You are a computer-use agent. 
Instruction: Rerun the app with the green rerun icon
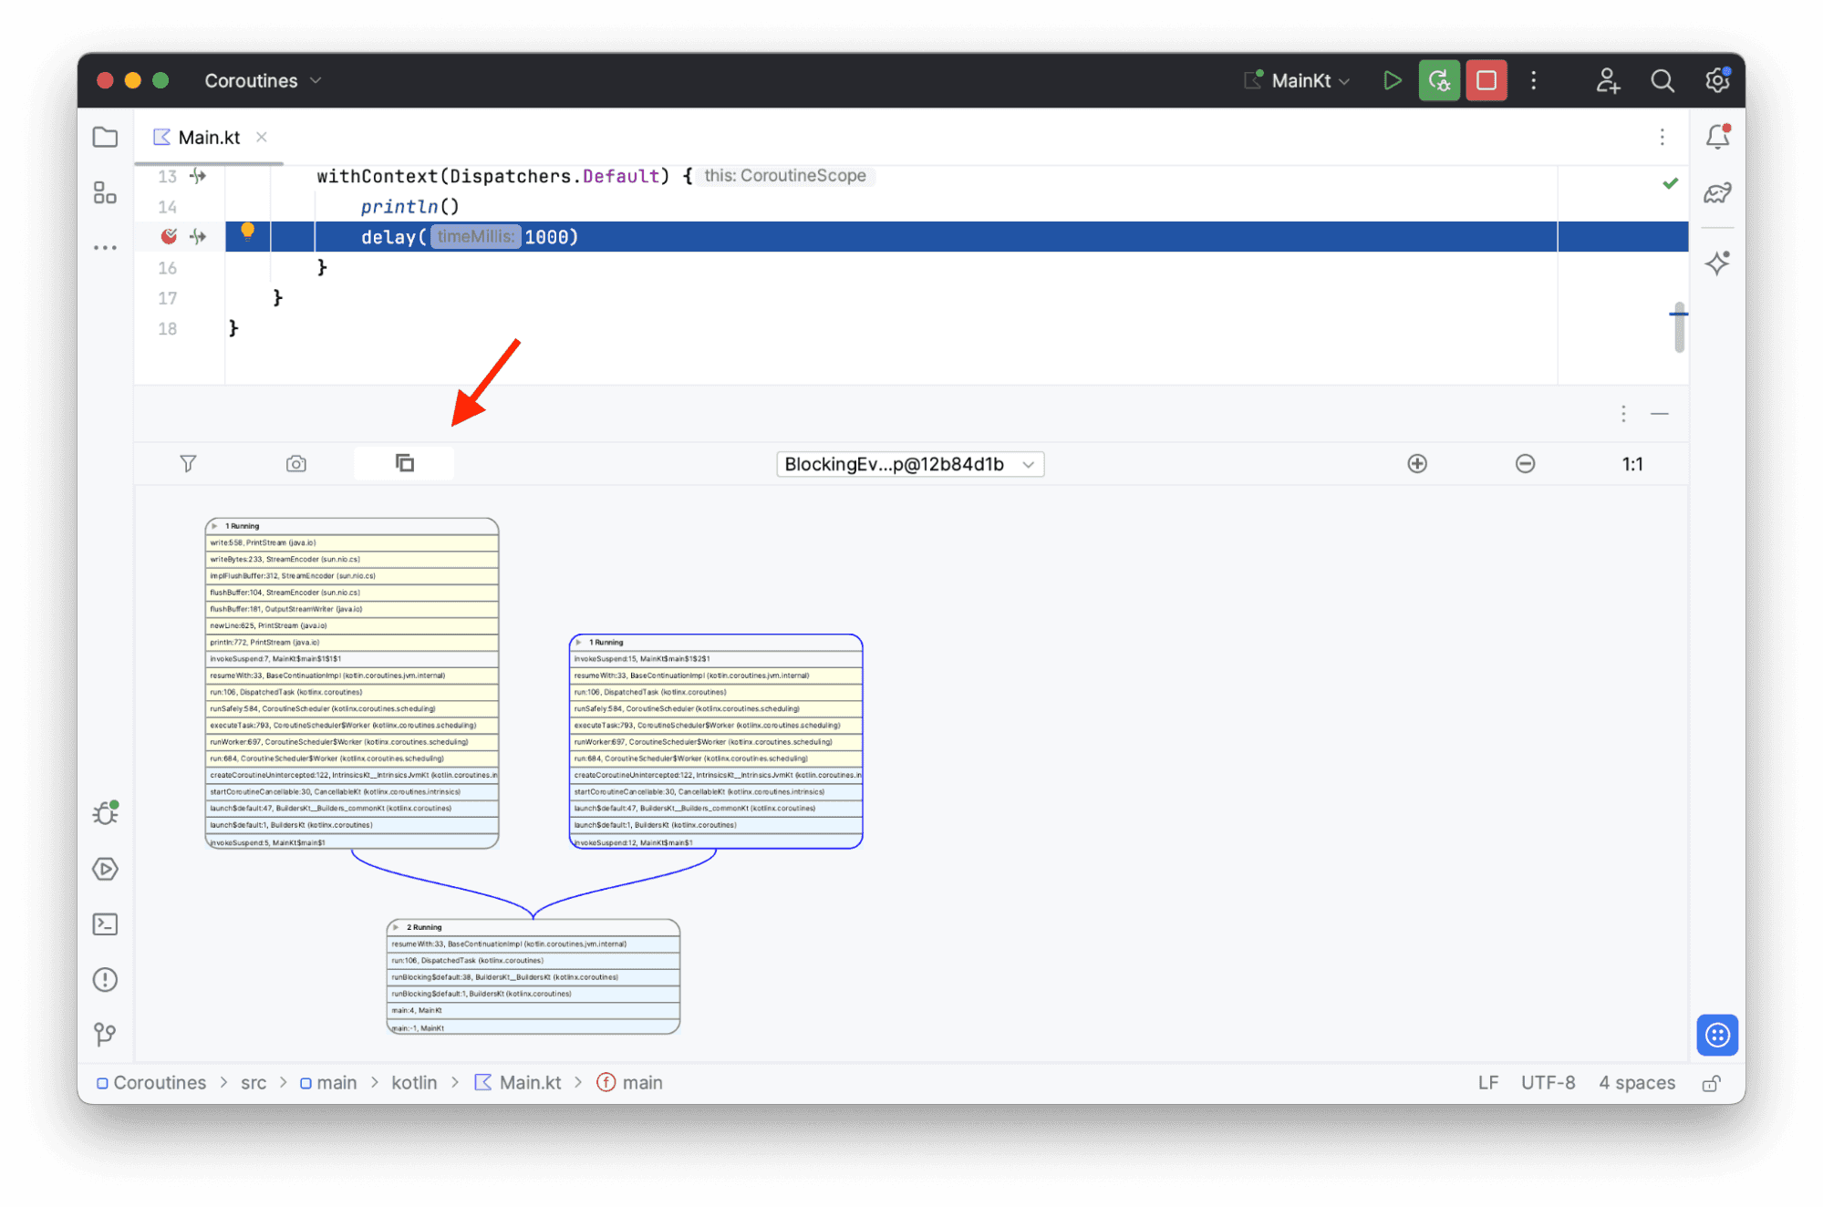1439,79
